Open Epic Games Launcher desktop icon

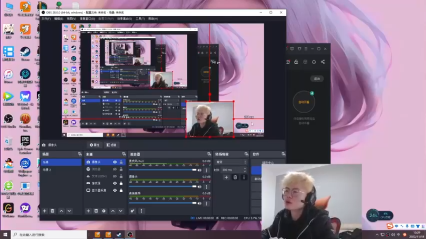(25, 144)
